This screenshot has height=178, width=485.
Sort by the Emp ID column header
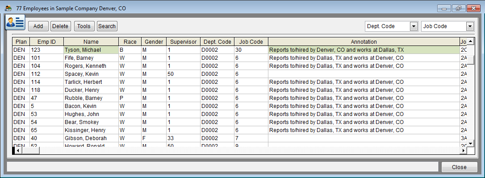(47, 42)
